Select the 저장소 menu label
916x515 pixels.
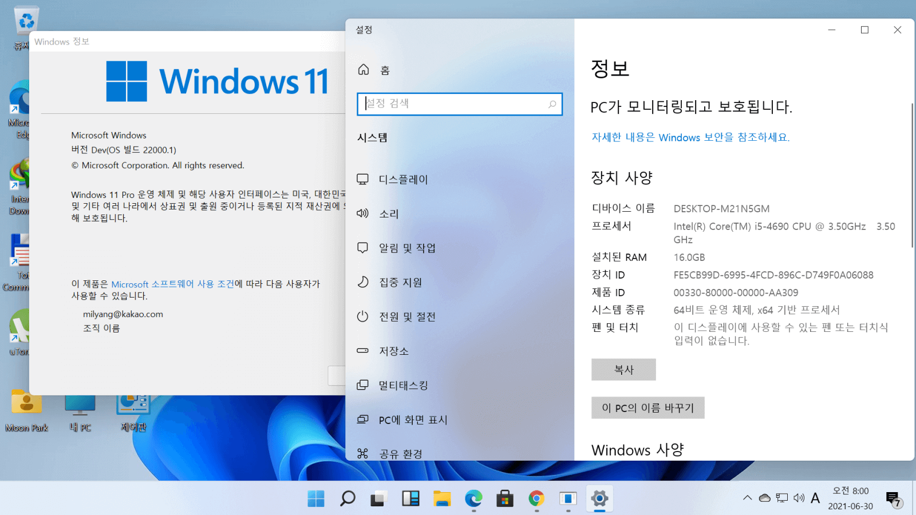click(x=394, y=351)
